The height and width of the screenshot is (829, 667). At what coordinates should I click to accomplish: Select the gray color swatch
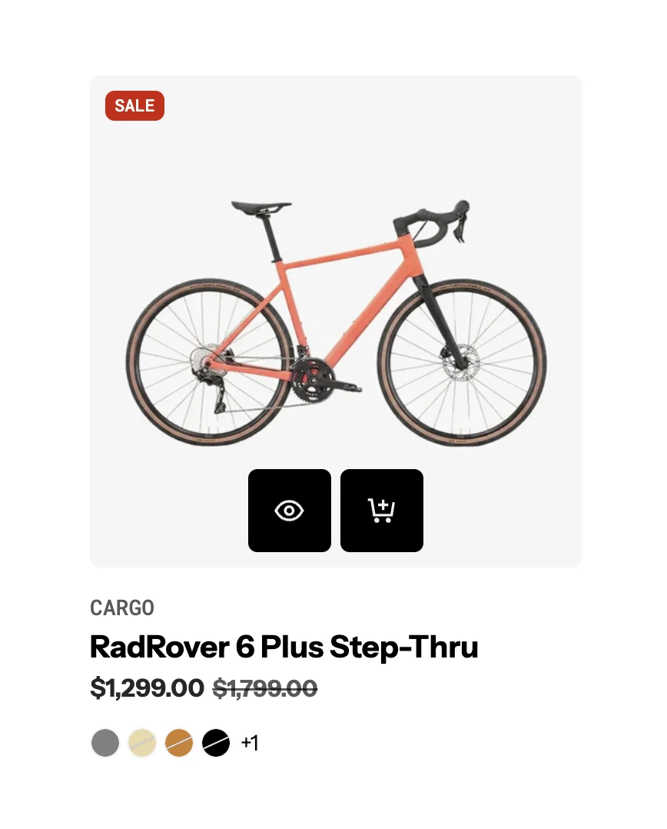click(105, 743)
